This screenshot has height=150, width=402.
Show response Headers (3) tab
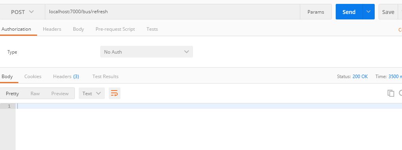tap(66, 77)
